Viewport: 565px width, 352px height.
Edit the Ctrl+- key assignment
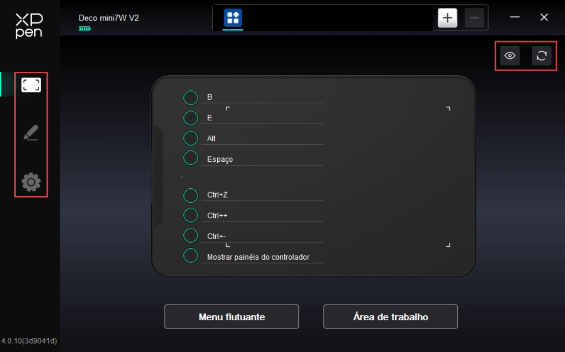[262, 236]
